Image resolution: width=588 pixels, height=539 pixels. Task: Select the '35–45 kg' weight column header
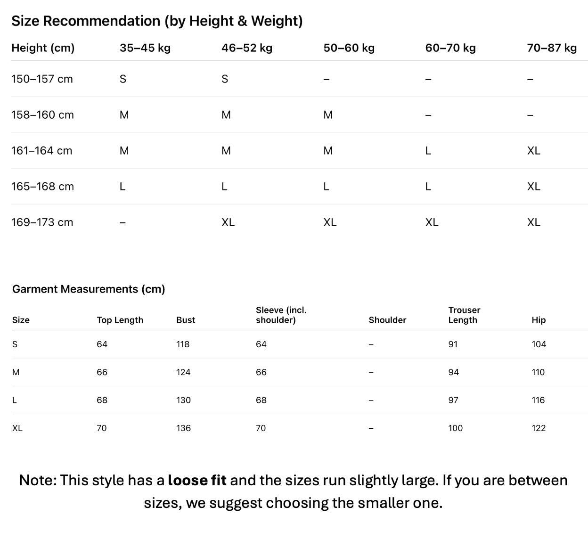tap(145, 48)
